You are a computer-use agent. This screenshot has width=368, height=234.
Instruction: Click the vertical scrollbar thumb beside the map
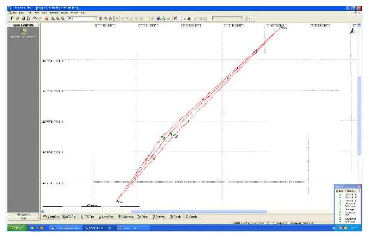pyautogui.click(x=359, y=116)
